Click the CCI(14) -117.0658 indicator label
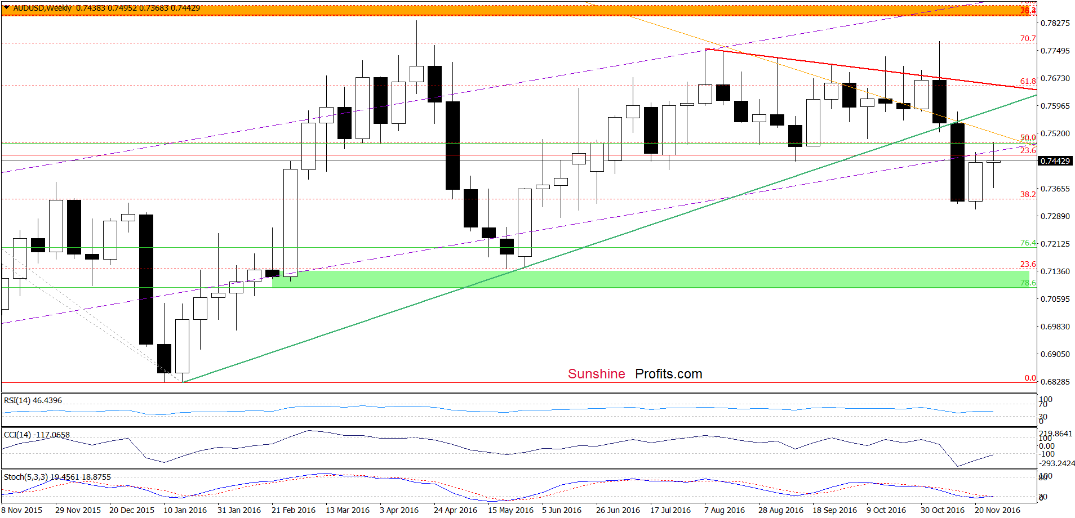The width and height of the screenshot is (1075, 518). (37, 435)
